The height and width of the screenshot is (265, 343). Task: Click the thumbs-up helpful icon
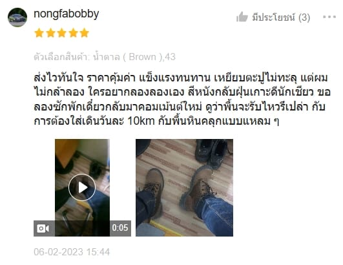[x=242, y=17]
